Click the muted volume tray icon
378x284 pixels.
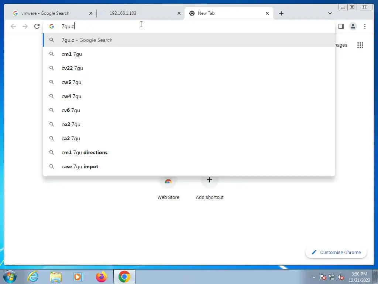click(x=341, y=277)
